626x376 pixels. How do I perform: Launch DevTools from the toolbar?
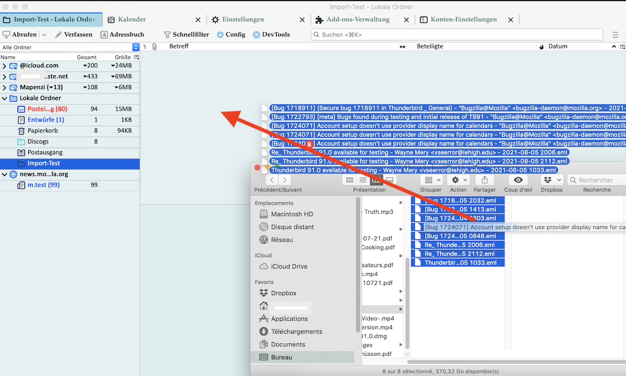click(271, 34)
